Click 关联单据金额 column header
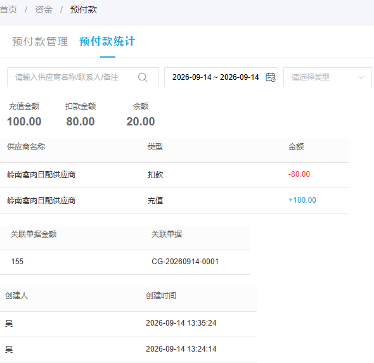This screenshot has width=374, height=363. 34,234
